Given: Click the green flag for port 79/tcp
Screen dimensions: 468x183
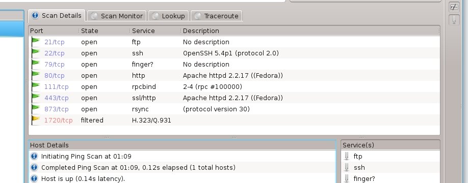Looking at the screenshot, I should point(36,64).
